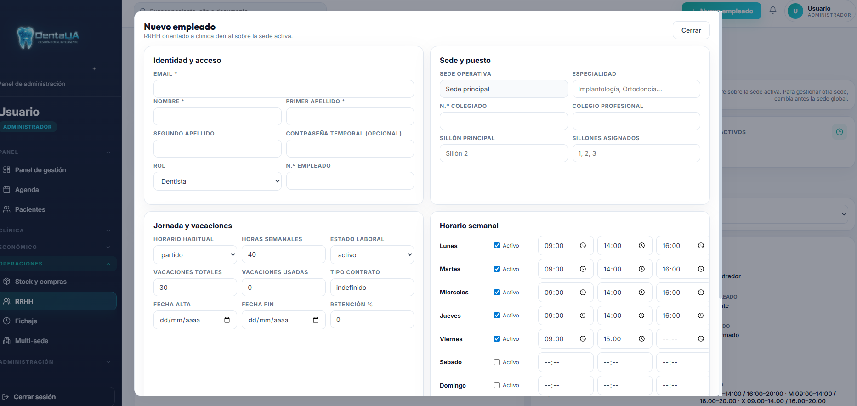
Task: Open calendar picker for Fecha Fin
Action: 316,320
